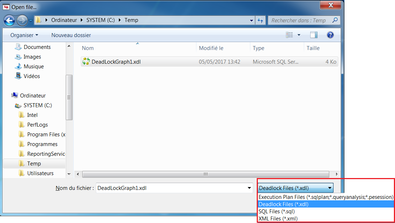Screen dimensions: 395x223
Task: Expand the arrow before Temp breadcrumb
Action: point(120,20)
